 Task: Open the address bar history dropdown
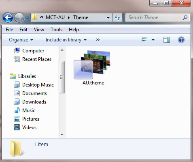click(108, 18)
